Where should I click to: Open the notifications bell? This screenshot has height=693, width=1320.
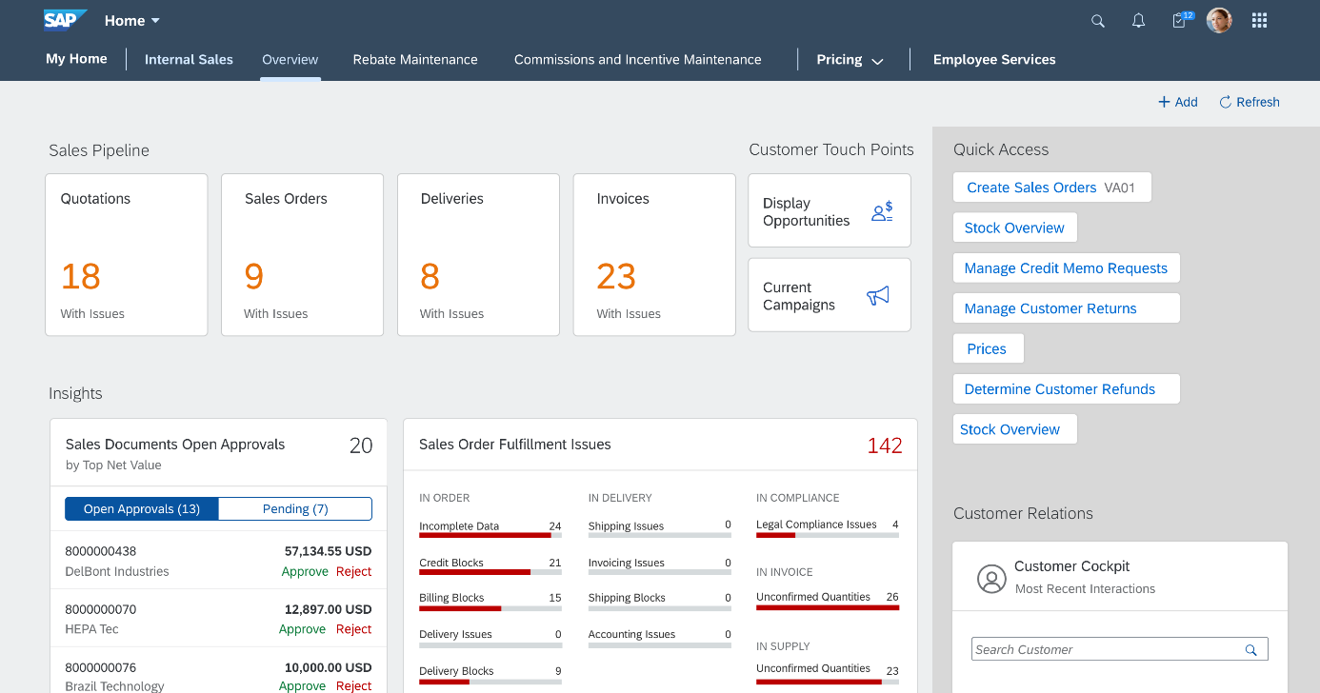[1138, 20]
